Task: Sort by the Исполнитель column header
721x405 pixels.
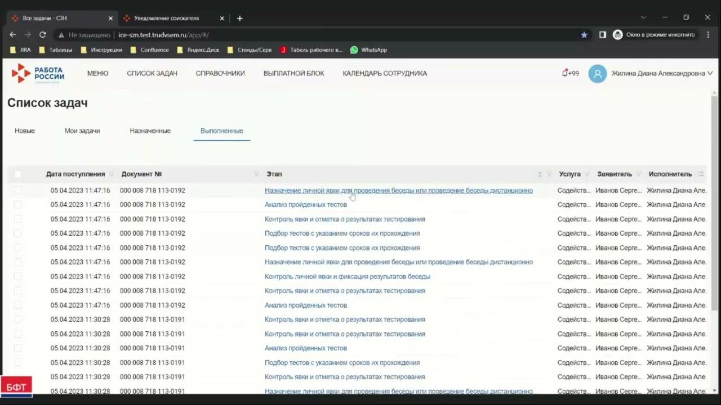Action: pos(670,174)
